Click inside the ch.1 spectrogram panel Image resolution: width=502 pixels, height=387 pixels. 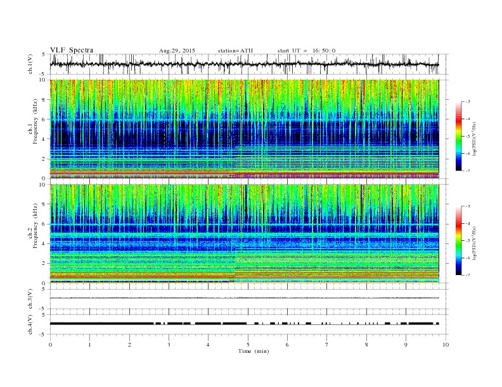click(244, 129)
